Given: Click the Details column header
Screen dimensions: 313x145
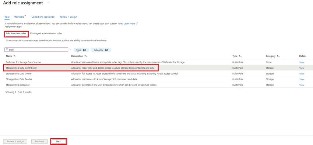Looking at the screenshot, I should coord(303,56).
